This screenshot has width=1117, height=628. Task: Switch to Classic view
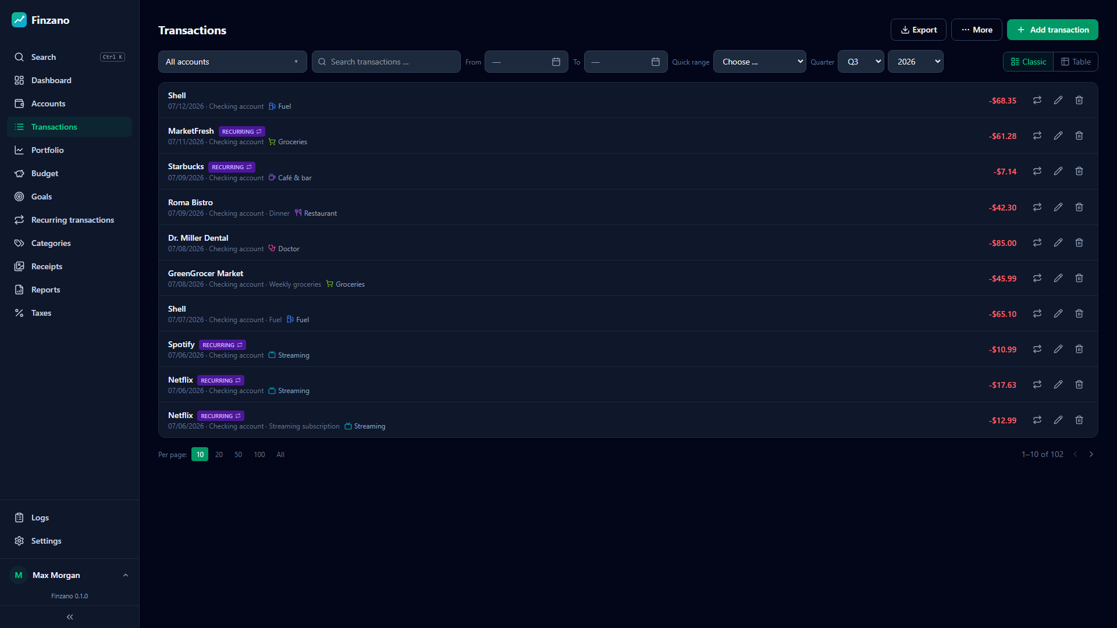pyautogui.click(x=1028, y=62)
